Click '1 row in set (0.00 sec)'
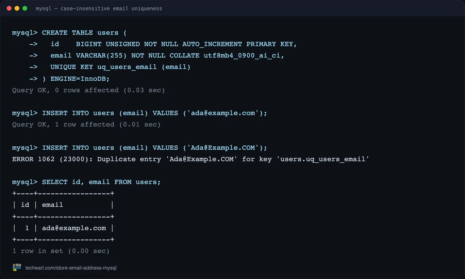This screenshot has width=465, height=279. pos(61,251)
